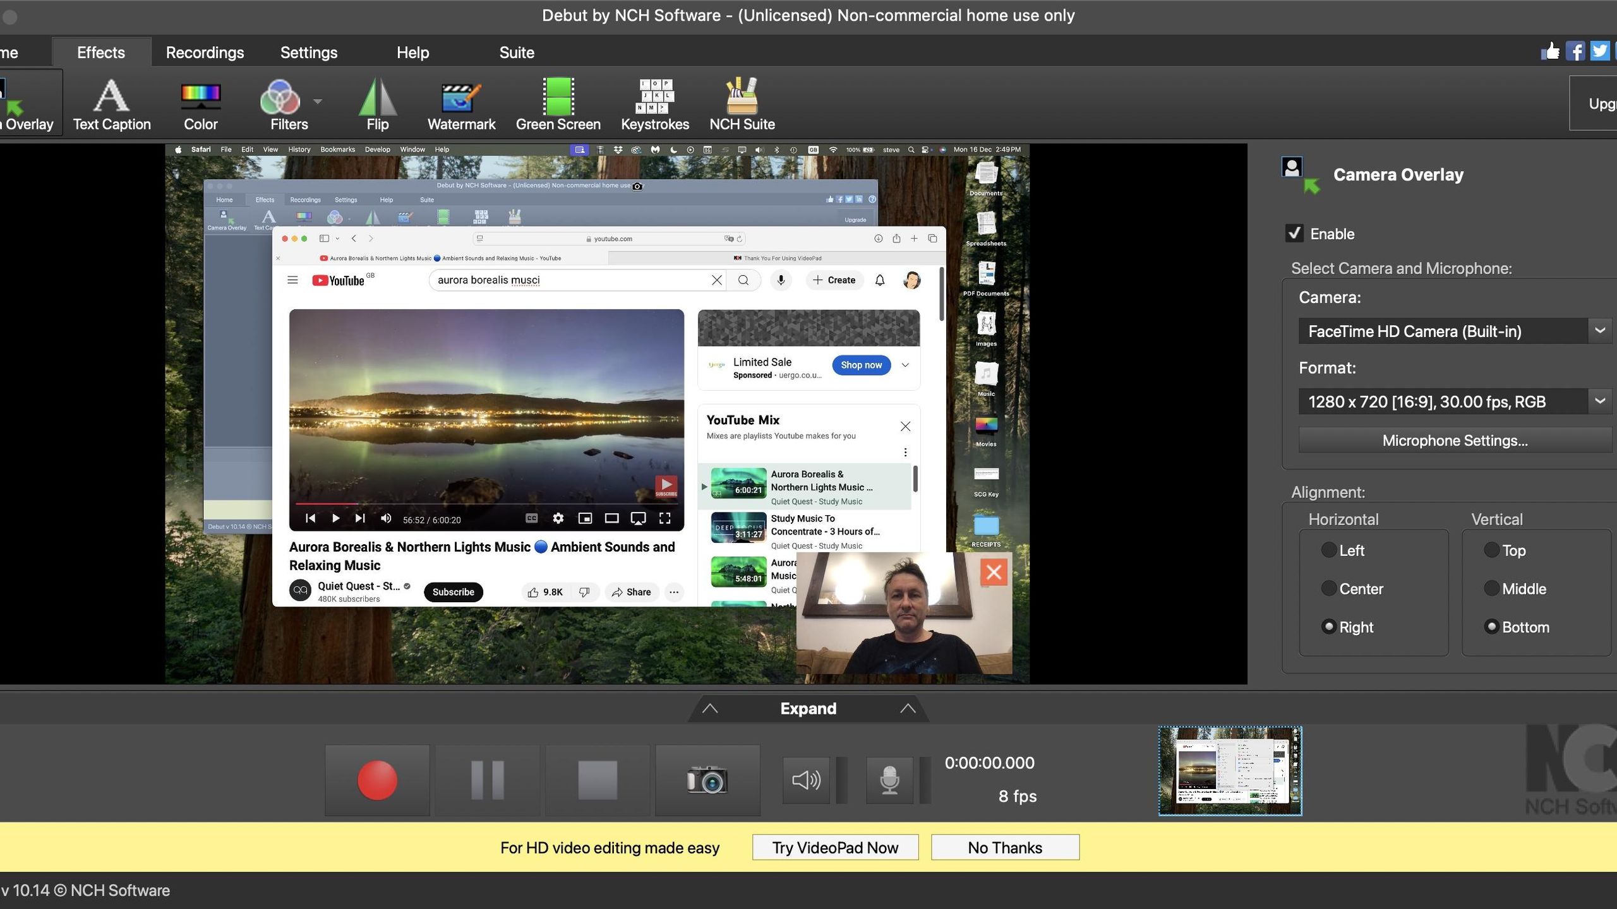Viewport: 1617px width, 909px height.
Task: Take a snapshot with the camera icon
Action: 707,780
